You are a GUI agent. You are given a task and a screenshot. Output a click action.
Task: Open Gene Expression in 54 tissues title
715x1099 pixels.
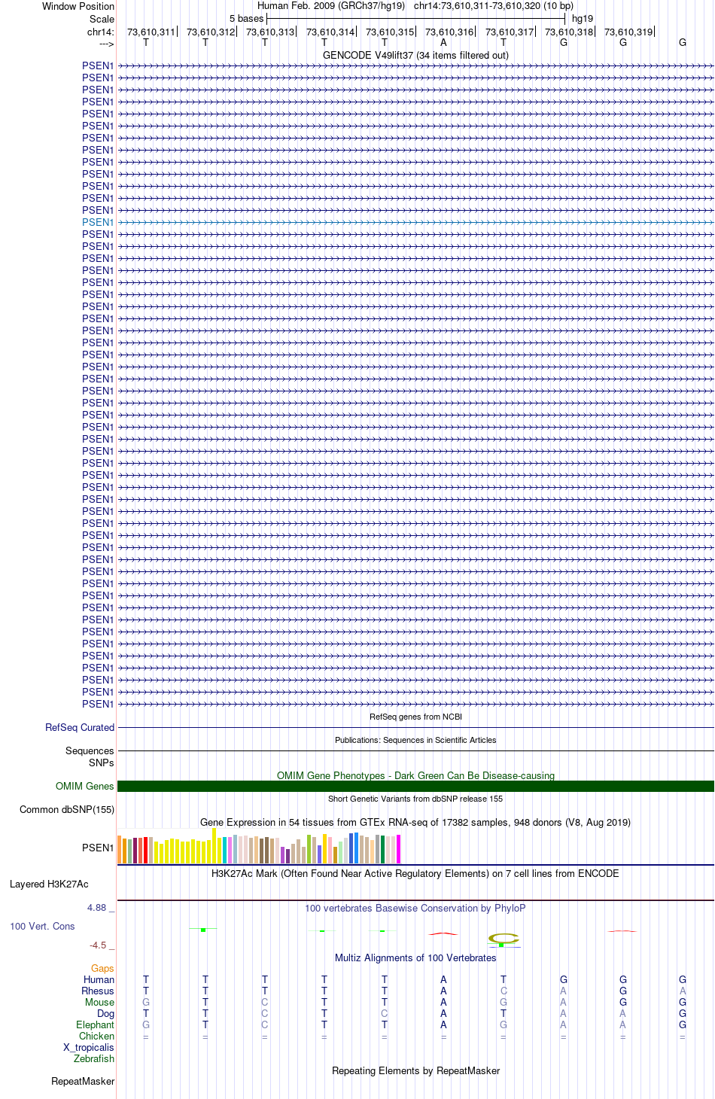pos(415,822)
